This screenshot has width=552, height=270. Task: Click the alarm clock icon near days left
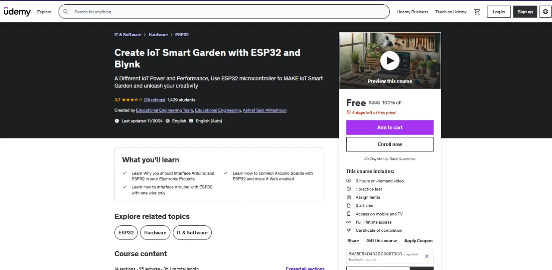click(348, 113)
